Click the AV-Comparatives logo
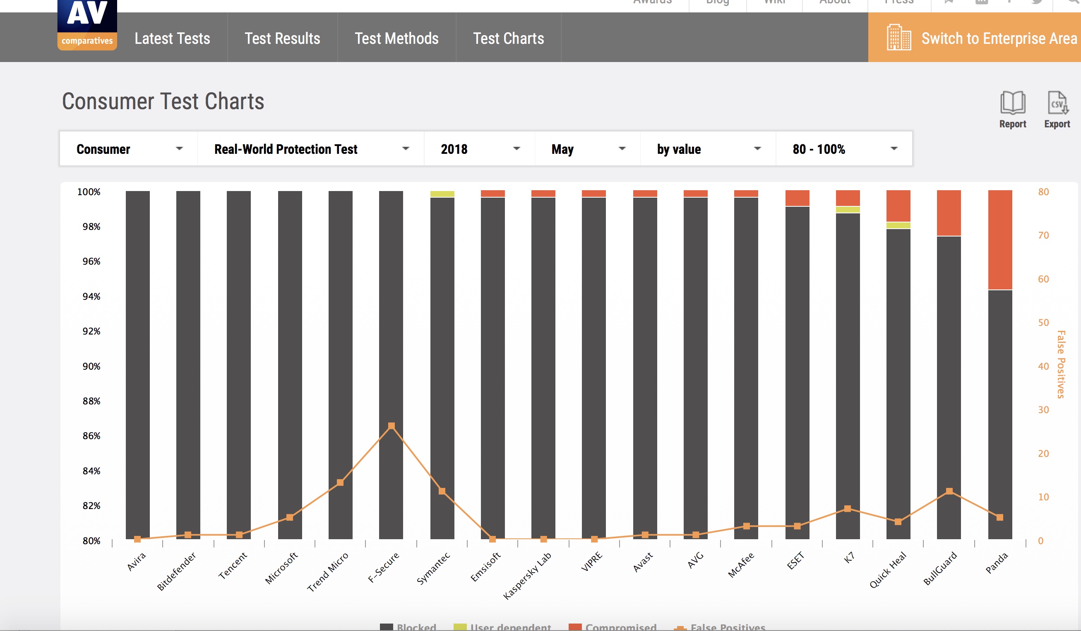 point(87,26)
